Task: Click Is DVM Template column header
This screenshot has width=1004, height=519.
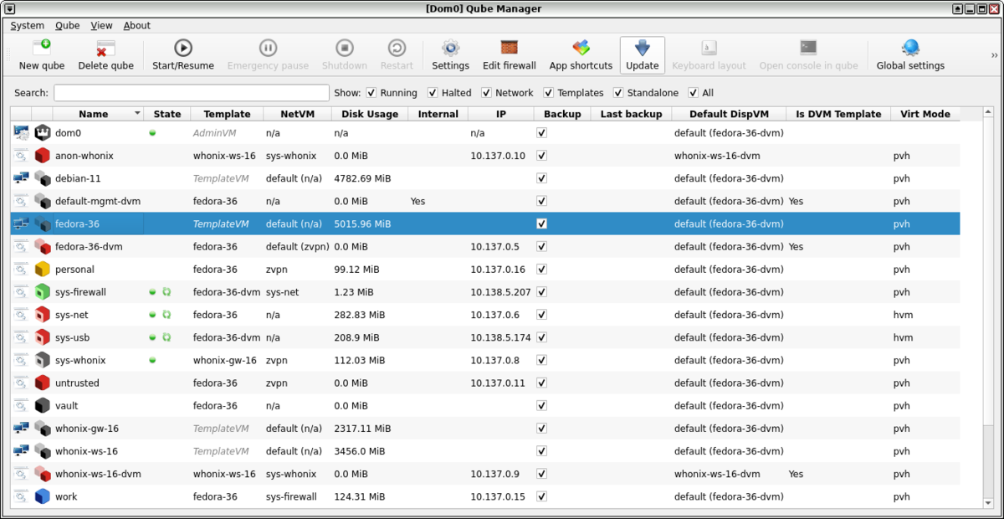Action: point(838,114)
